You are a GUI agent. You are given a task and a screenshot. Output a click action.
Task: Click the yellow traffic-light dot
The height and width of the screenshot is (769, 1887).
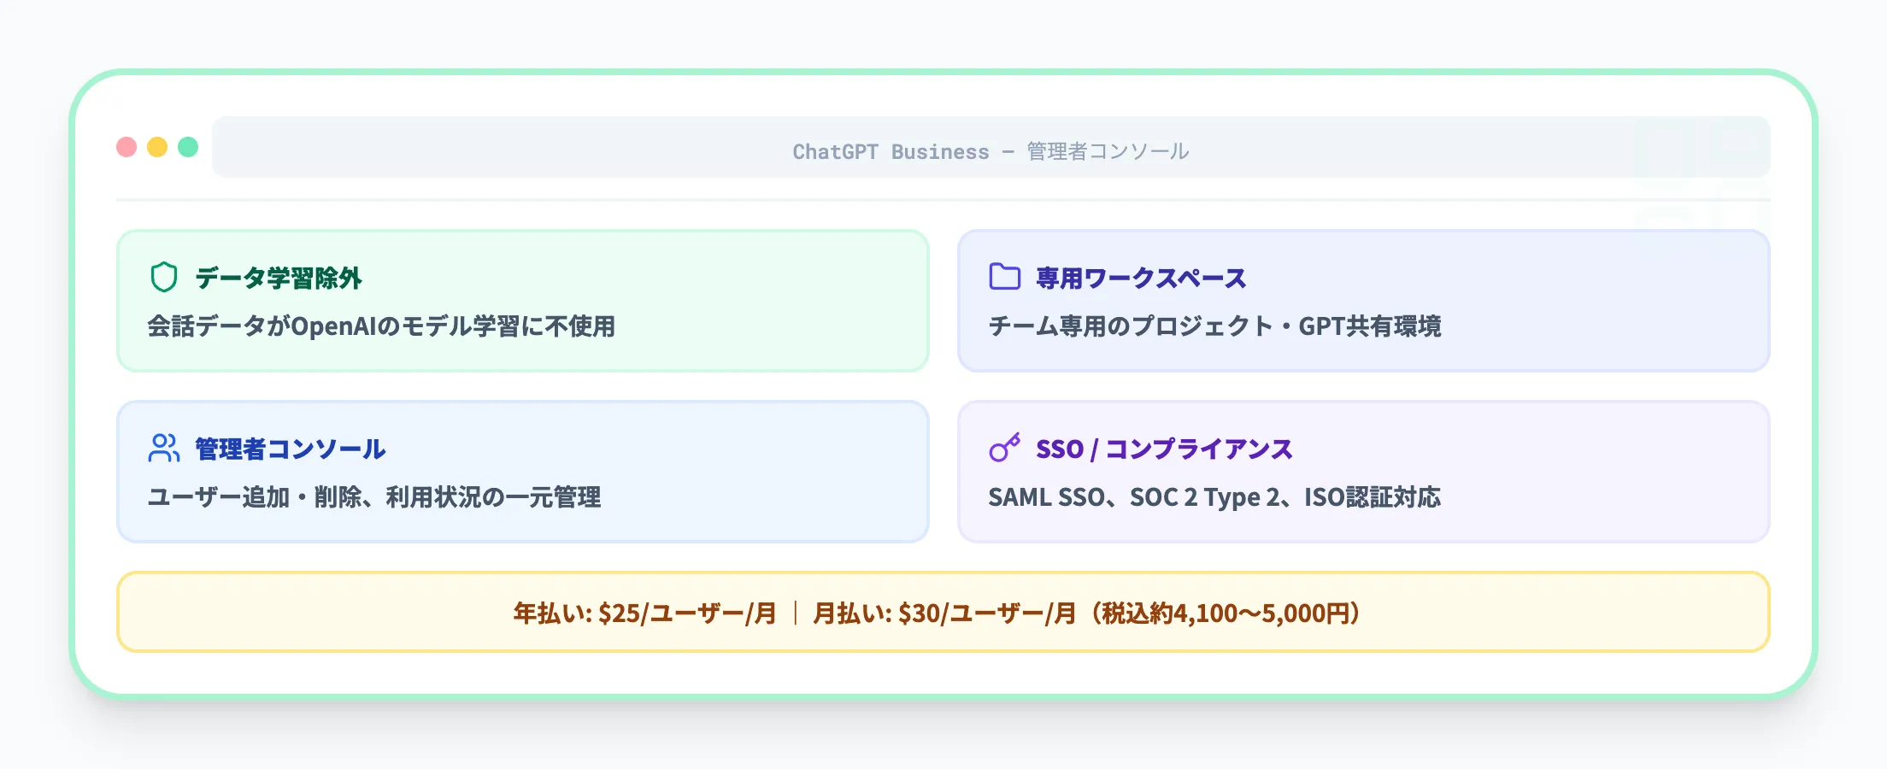pyautogui.click(x=157, y=146)
